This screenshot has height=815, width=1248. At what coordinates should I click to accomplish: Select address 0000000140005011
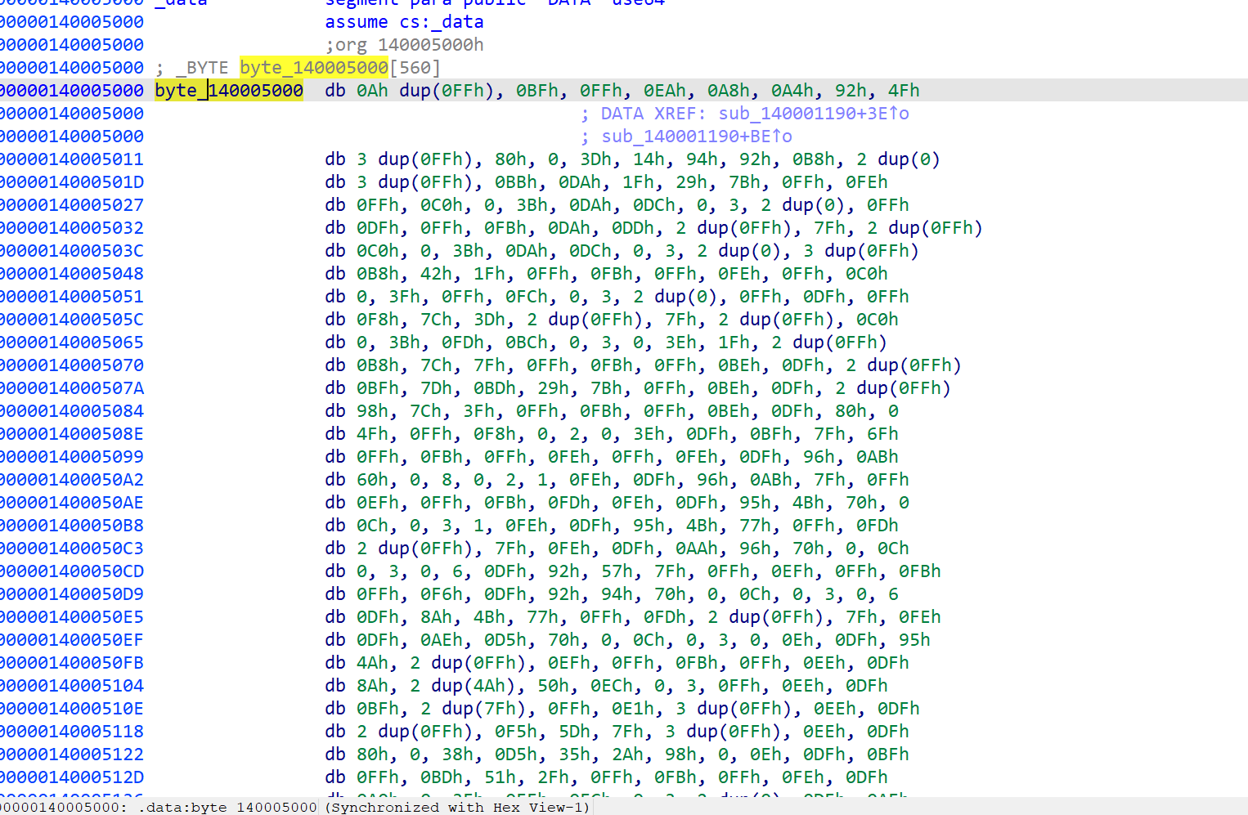[x=72, y=159]
